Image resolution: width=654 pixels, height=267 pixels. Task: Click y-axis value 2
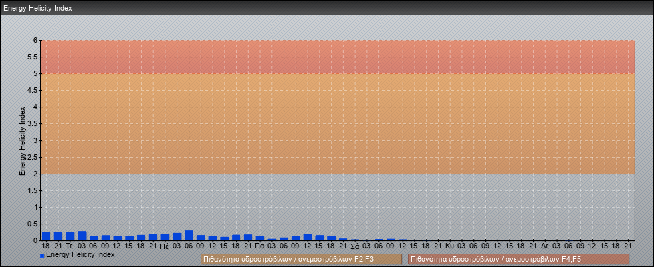36,174
